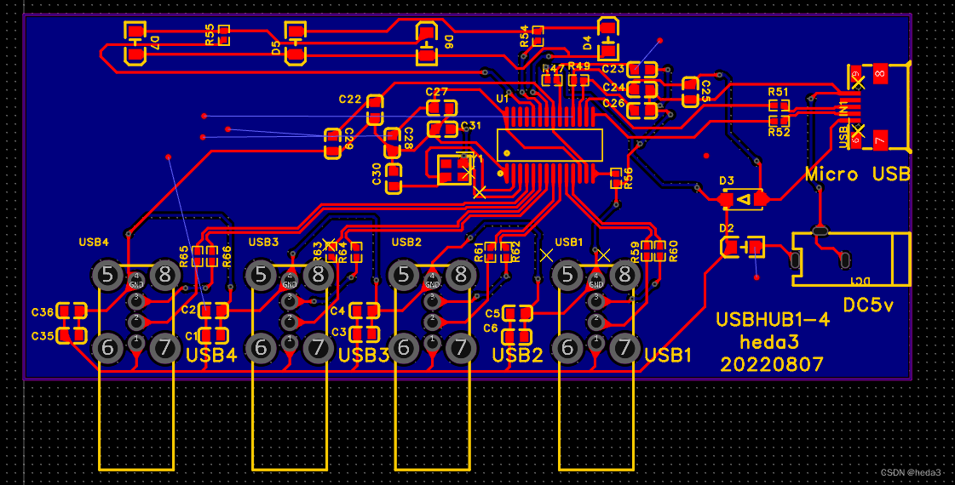
Task: Select capacitor C26 footprint
Action: 642,110
